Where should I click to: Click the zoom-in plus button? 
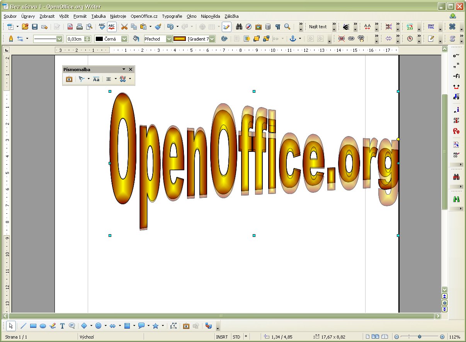coord(442,337)
